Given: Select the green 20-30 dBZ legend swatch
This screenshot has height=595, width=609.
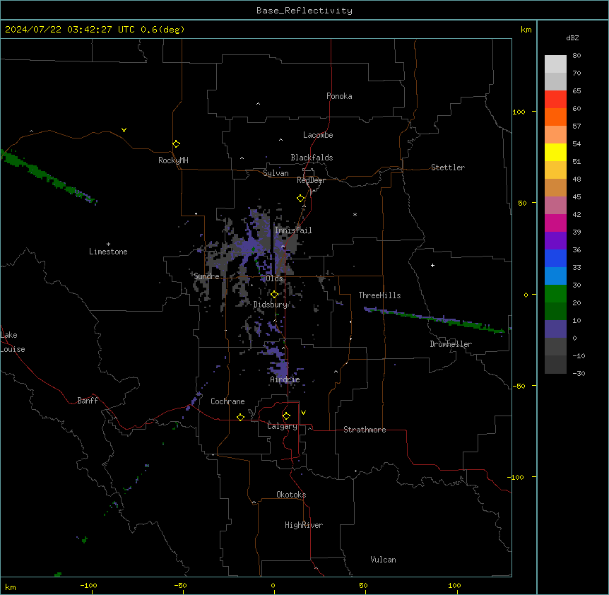Looking at the screenshot, I should [555, 294].
